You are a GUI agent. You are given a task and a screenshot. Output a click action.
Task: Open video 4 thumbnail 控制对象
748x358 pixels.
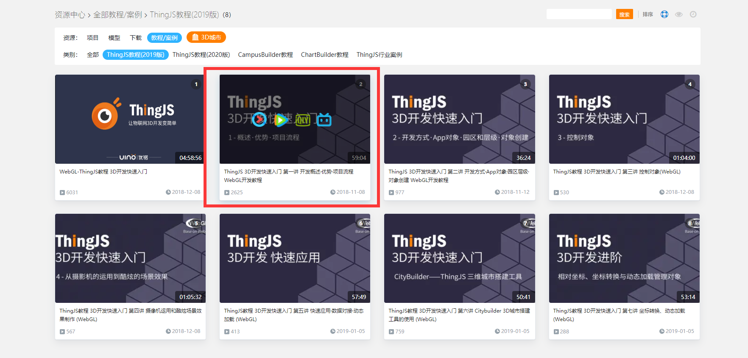624,119
